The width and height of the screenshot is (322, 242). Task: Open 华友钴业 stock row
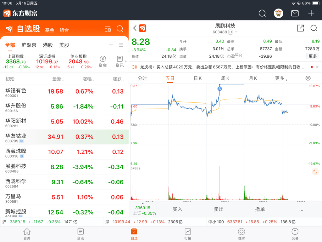point(64,137)
